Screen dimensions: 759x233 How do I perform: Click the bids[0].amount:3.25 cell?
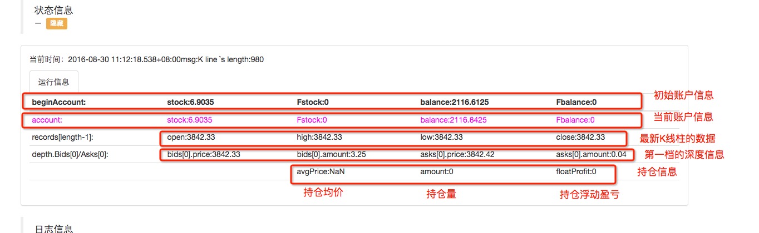click(x=331, y=154)
